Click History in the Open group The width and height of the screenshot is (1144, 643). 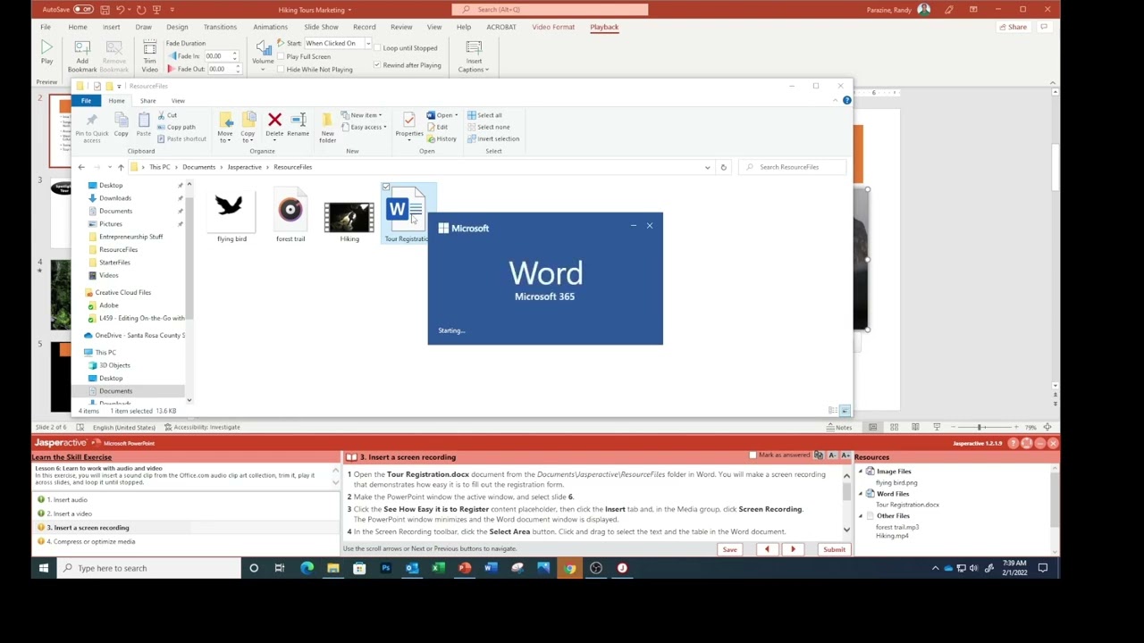click(442, 138)
